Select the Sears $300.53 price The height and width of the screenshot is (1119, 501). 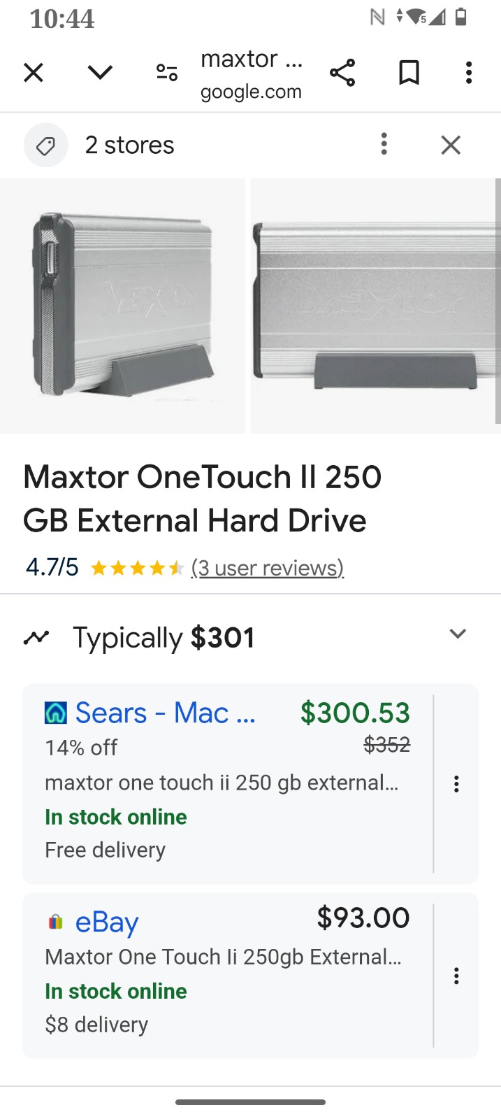click(x=355, y=713)
